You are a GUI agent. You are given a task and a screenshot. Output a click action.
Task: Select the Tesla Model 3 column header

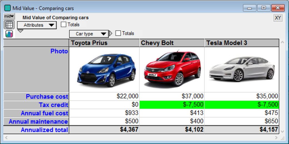(242, 43)
